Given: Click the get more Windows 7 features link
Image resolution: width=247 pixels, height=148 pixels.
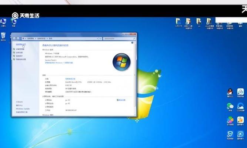Looking at the screenshot, I should pyautogui.click(x=59, y=63).
